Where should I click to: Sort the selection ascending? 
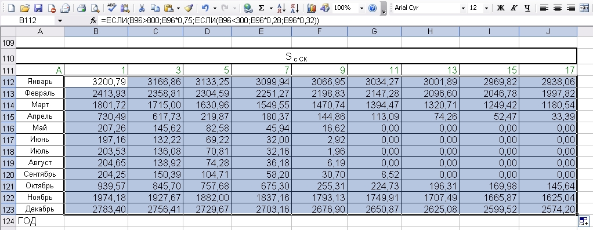tap(282, 8)
